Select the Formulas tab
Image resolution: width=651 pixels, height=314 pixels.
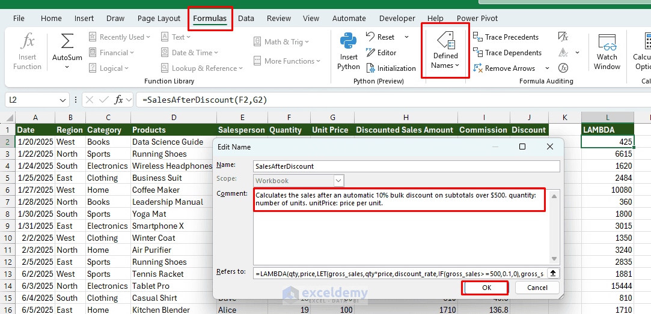[x=210, y=18]
